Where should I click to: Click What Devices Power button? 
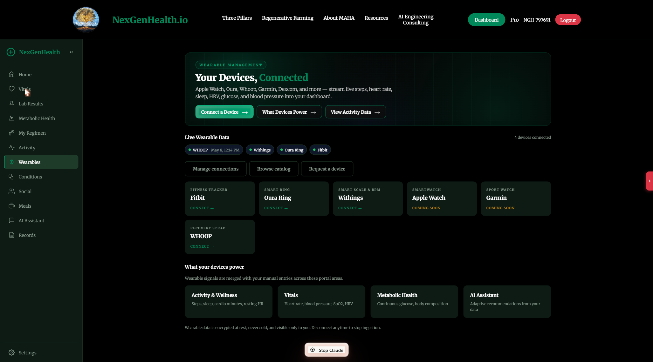289,112
